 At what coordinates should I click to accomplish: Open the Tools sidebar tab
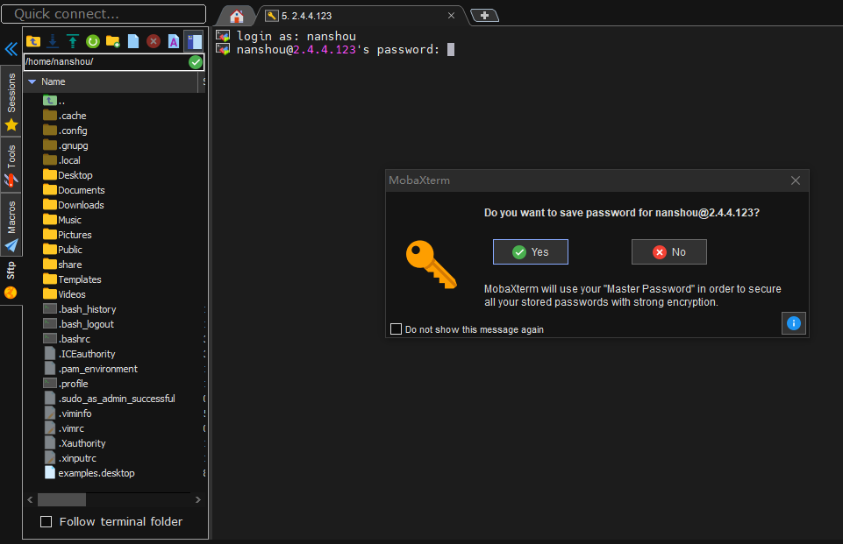pos(11,165)
